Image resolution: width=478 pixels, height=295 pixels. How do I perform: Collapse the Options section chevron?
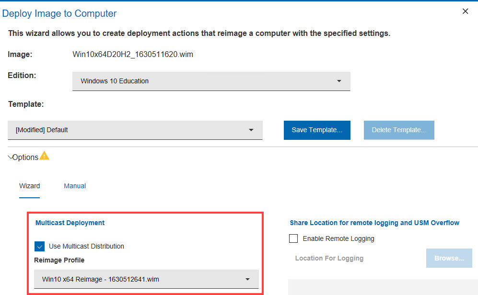click(x=11, y=158)
